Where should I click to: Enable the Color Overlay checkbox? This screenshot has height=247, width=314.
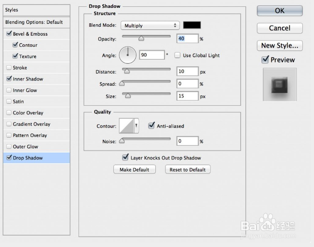pyautogui.click(x=9, y=113)
